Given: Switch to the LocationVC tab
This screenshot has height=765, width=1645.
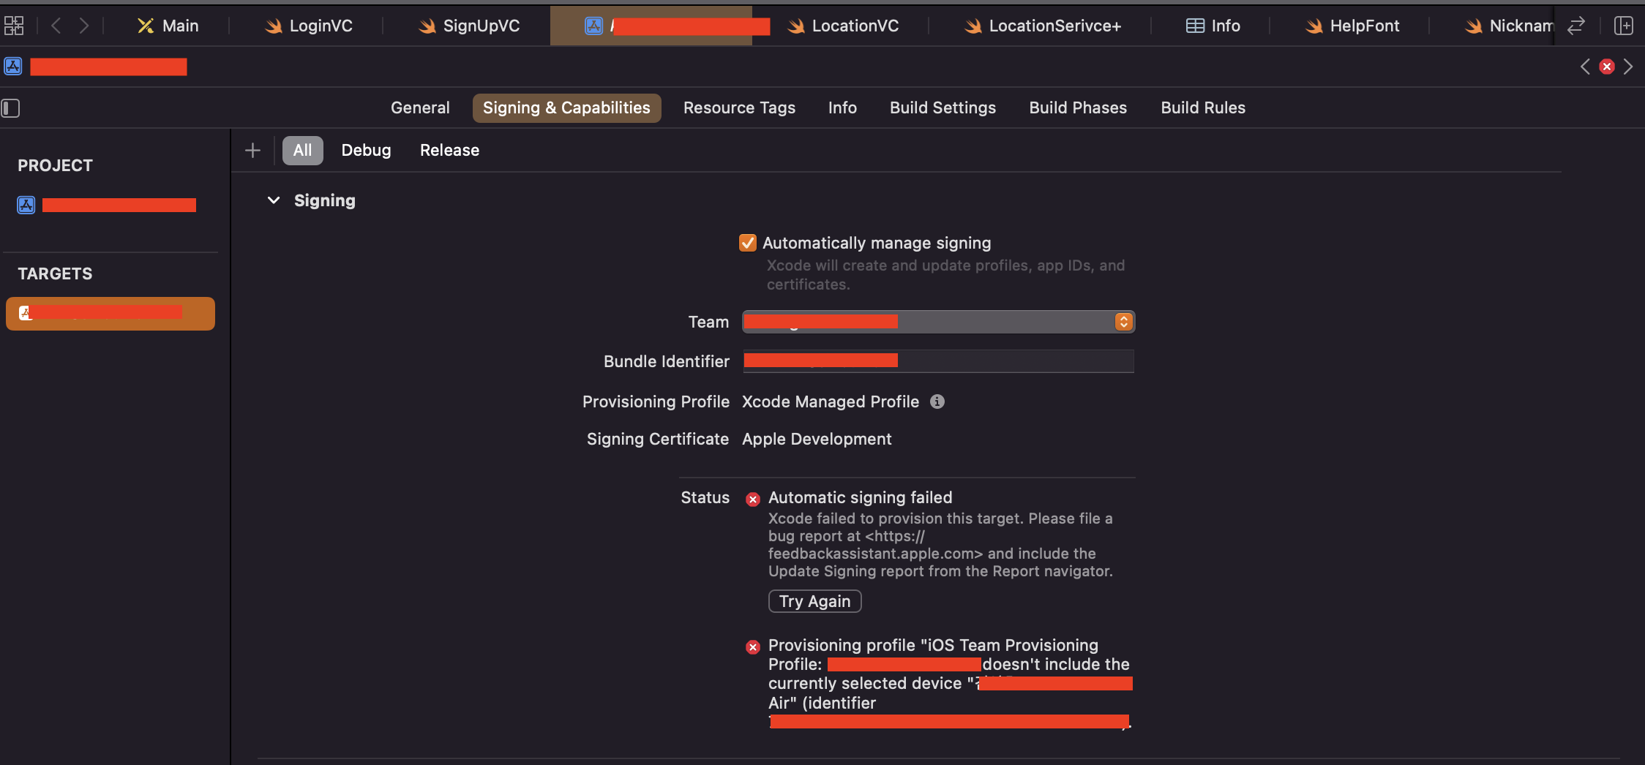Looking at the screenshot, I should [842, 26].
